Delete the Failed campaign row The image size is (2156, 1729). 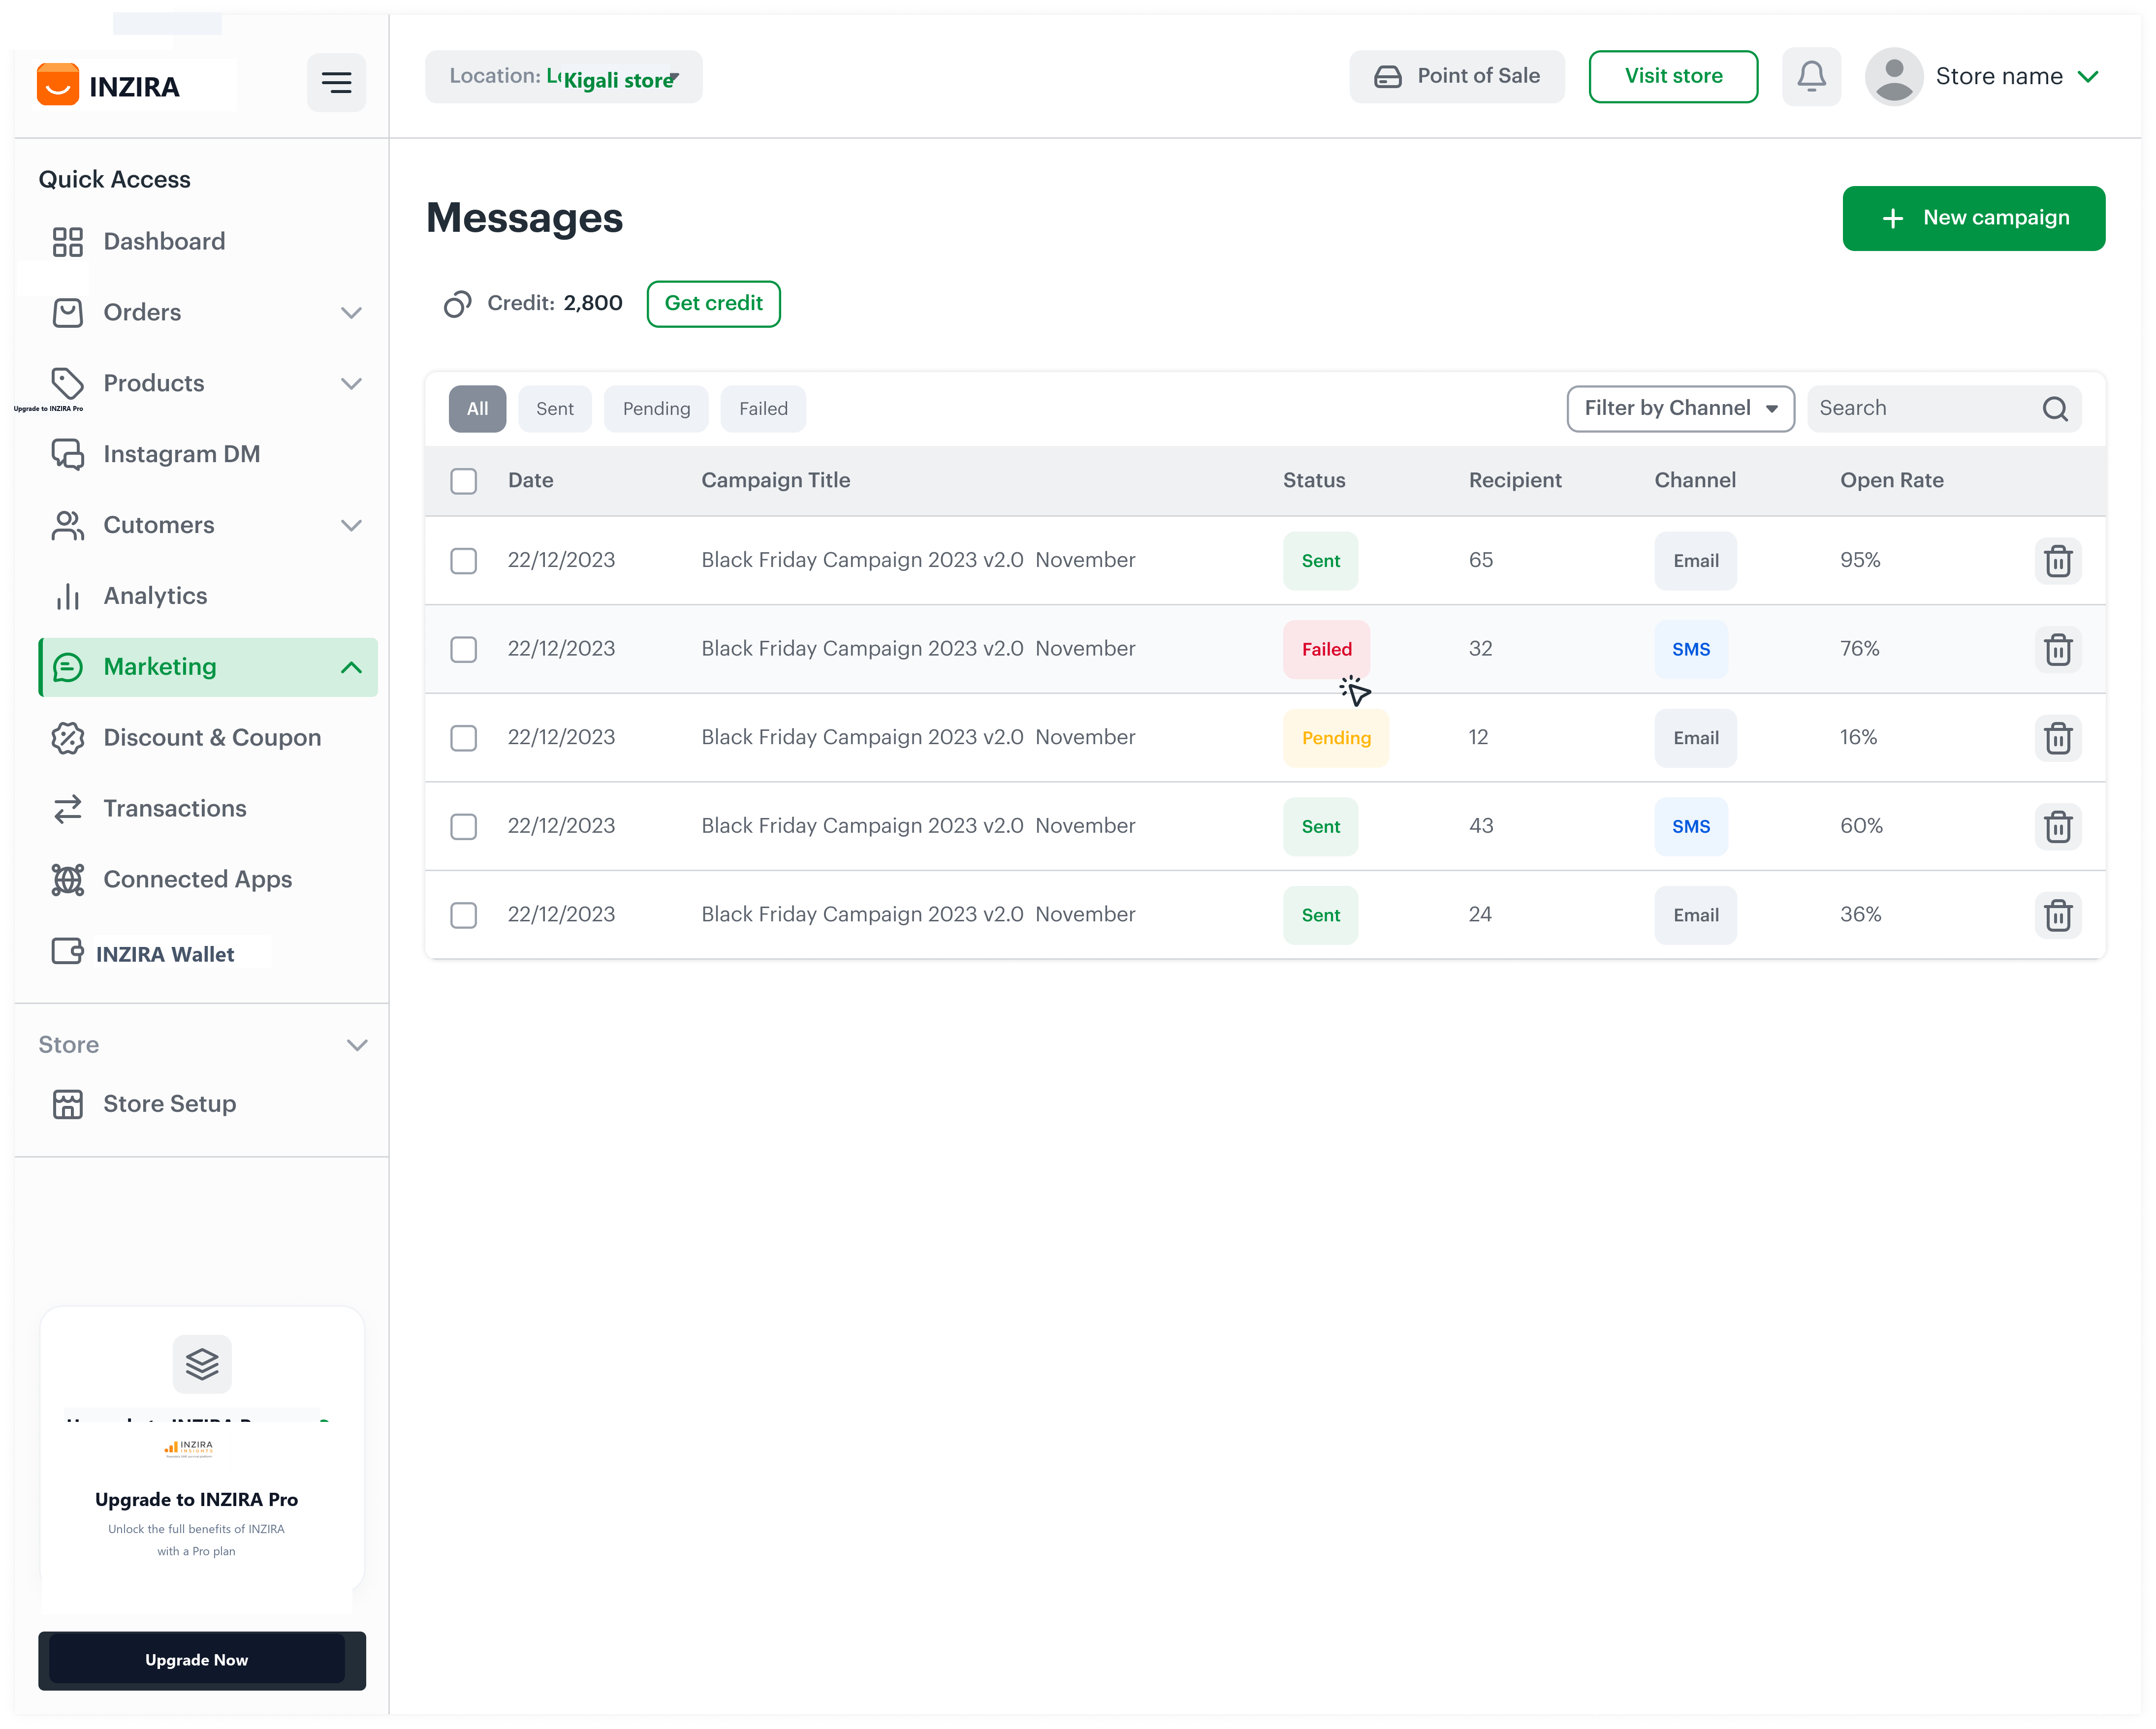[x=2058, y=650]
